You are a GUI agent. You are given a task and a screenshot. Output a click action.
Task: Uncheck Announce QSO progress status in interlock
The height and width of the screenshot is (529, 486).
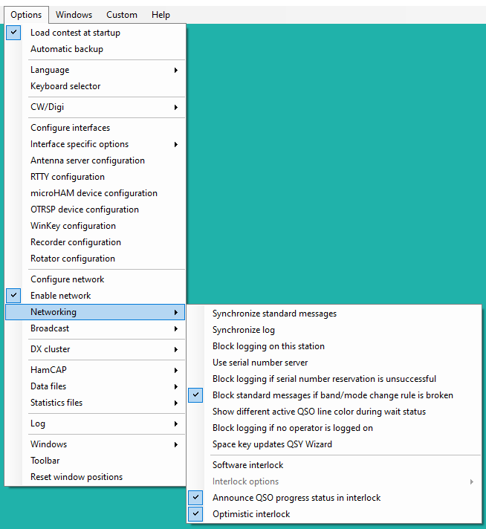(334, 498)
